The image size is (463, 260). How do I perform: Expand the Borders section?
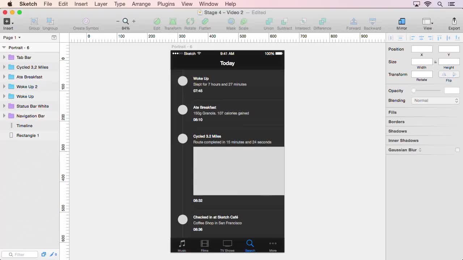click(396, 122)
